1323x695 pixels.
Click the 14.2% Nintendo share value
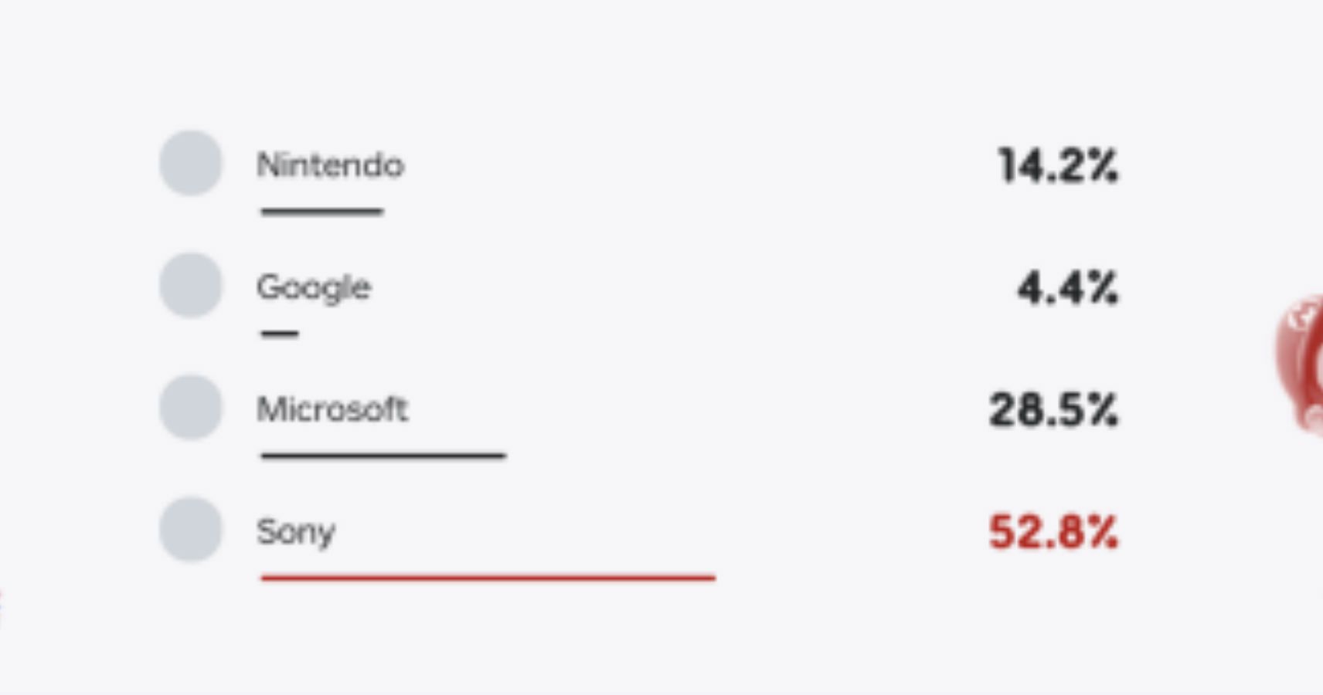1058,165
